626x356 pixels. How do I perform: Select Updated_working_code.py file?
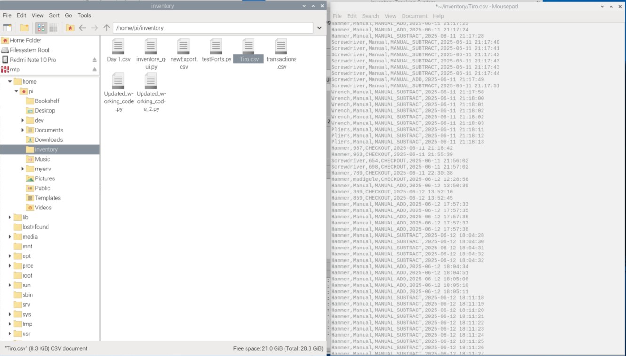[119, 93]
